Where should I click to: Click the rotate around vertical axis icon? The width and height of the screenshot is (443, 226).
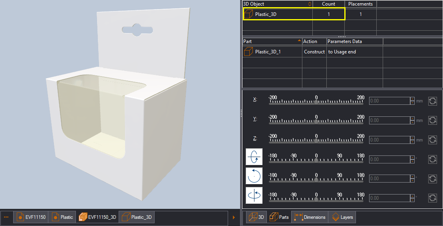point(254,195)
